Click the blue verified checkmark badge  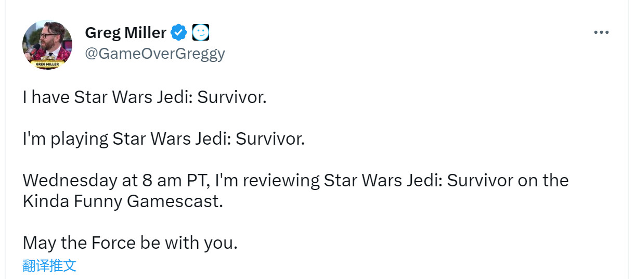tap(179, 33)
